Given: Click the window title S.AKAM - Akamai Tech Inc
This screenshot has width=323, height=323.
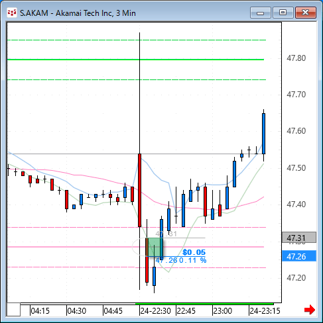Looking at the screenshot, I should (78, 13).
